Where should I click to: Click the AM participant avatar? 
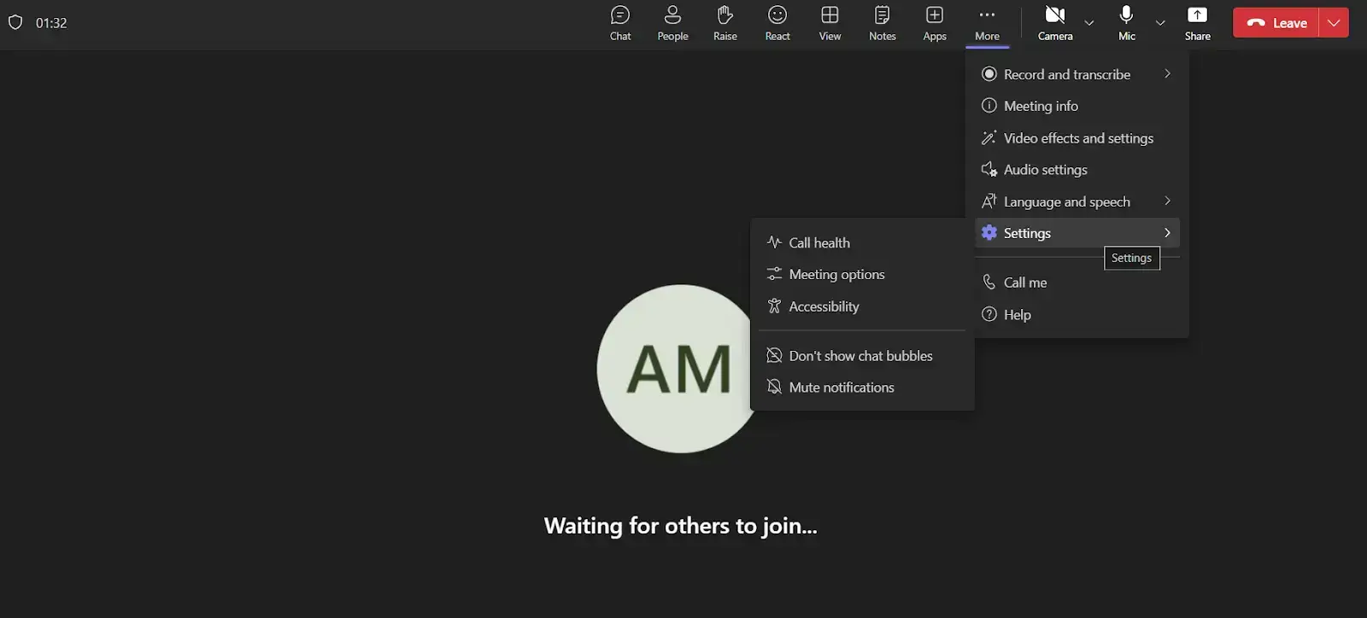pos(675,369)
